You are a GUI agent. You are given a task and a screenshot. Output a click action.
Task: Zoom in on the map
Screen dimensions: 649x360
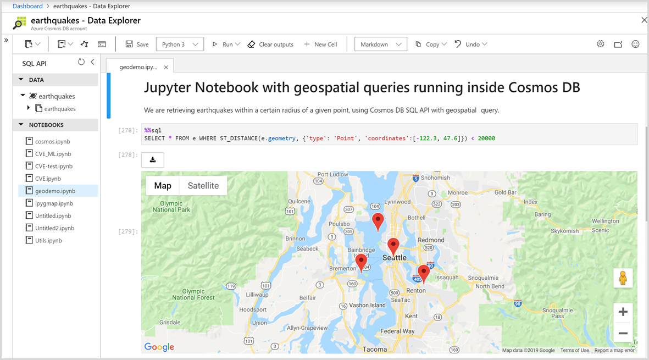(623, 312)
